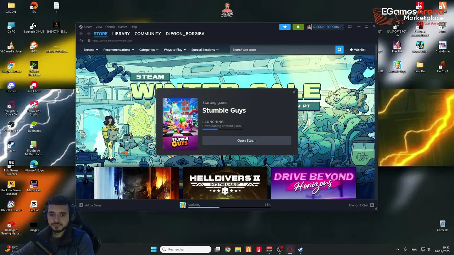Viewport: 454px width, 255px height.
Task: Open Epic Games Launcher desktop shortcut
Action: (11, 168)
